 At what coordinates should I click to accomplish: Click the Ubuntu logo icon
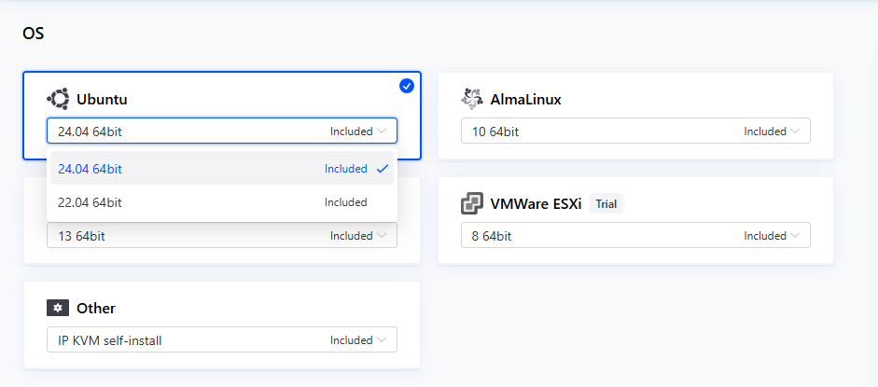point(58,99)
